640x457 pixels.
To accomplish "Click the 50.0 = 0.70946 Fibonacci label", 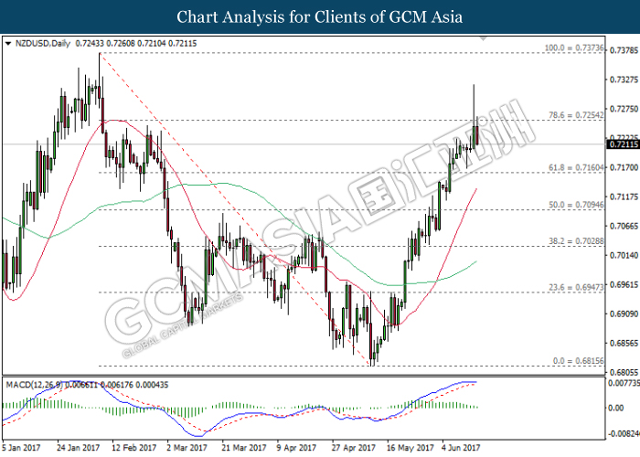I will tap(576, 205).
